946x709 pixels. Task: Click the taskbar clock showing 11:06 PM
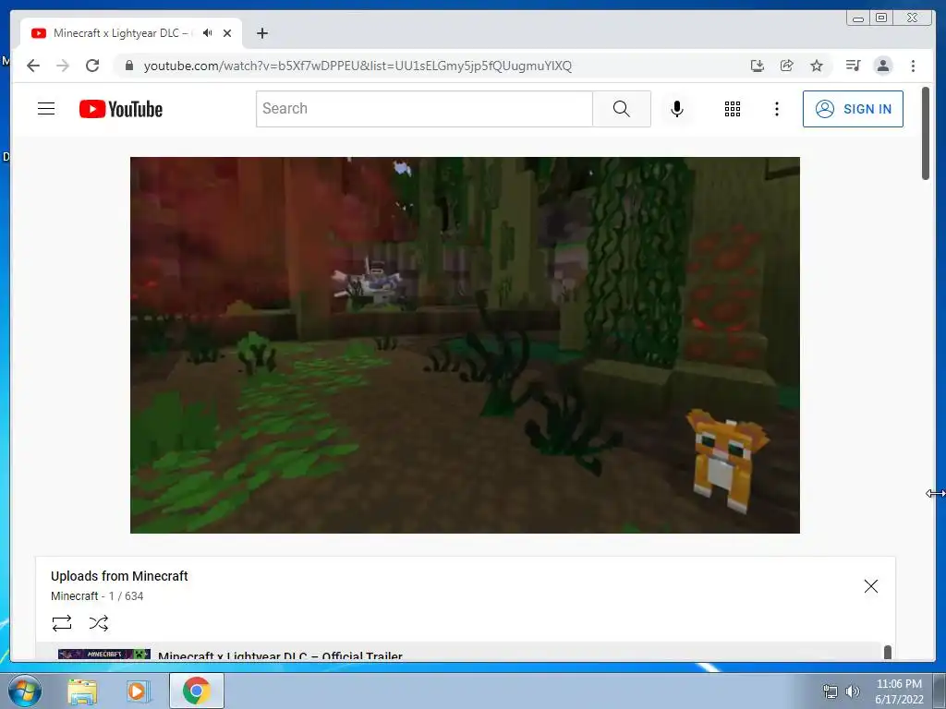click(x=899, y=691)
